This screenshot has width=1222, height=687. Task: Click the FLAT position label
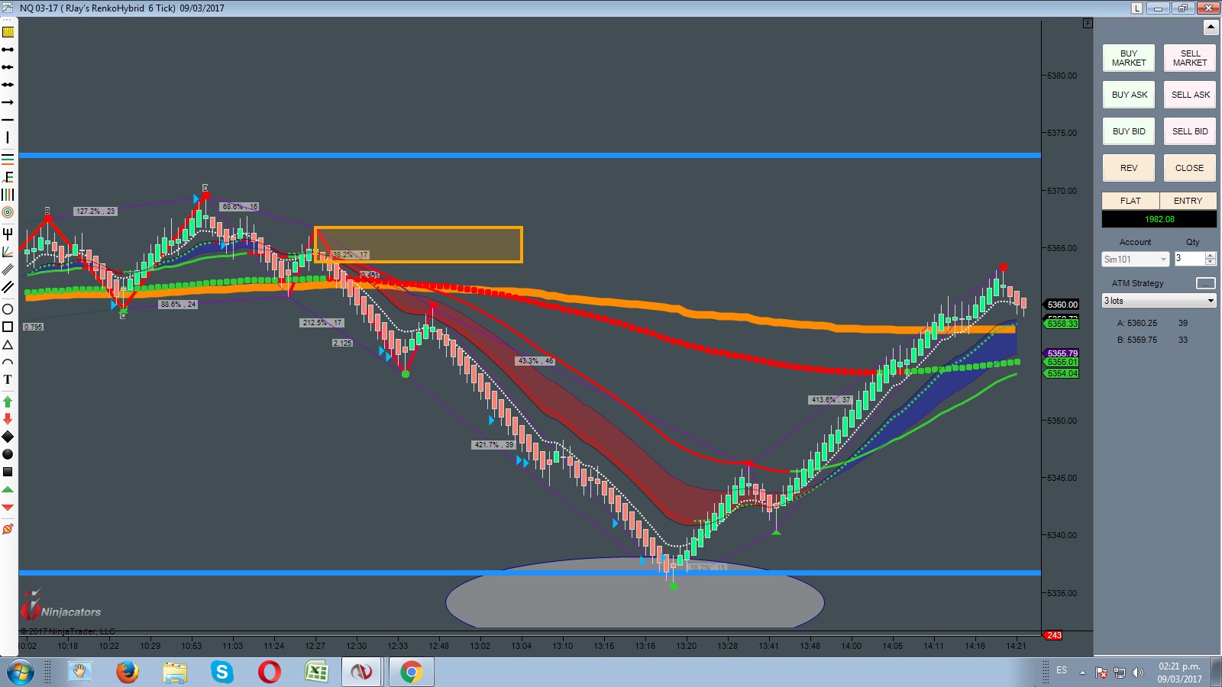(x=1130, y=201)
